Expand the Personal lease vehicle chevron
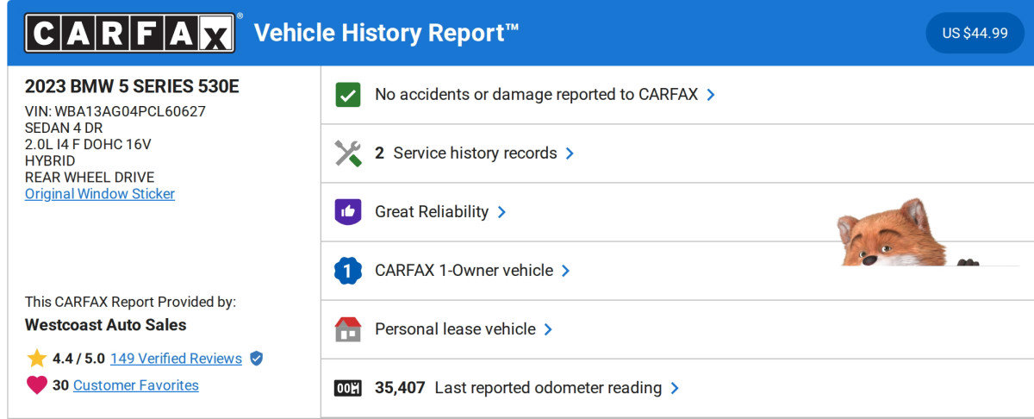Screen dimensions: 1034x419 click(x=548, y=329)
